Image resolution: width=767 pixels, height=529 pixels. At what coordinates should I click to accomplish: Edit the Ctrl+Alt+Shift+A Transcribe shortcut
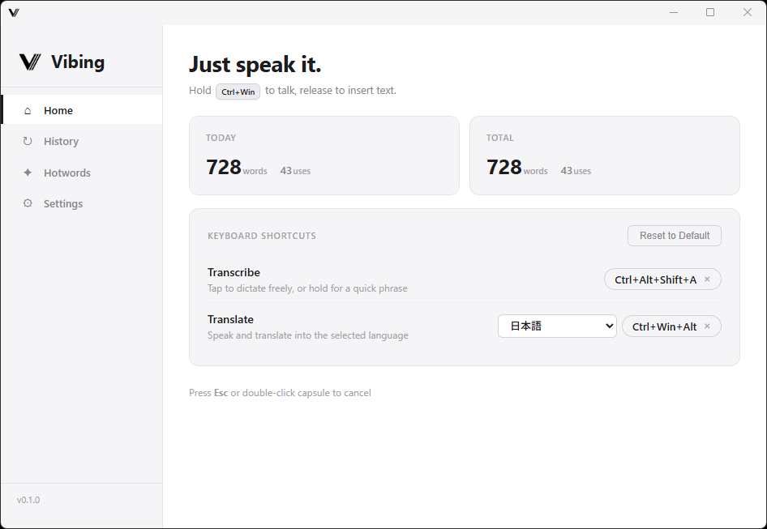tap(654, 279)
